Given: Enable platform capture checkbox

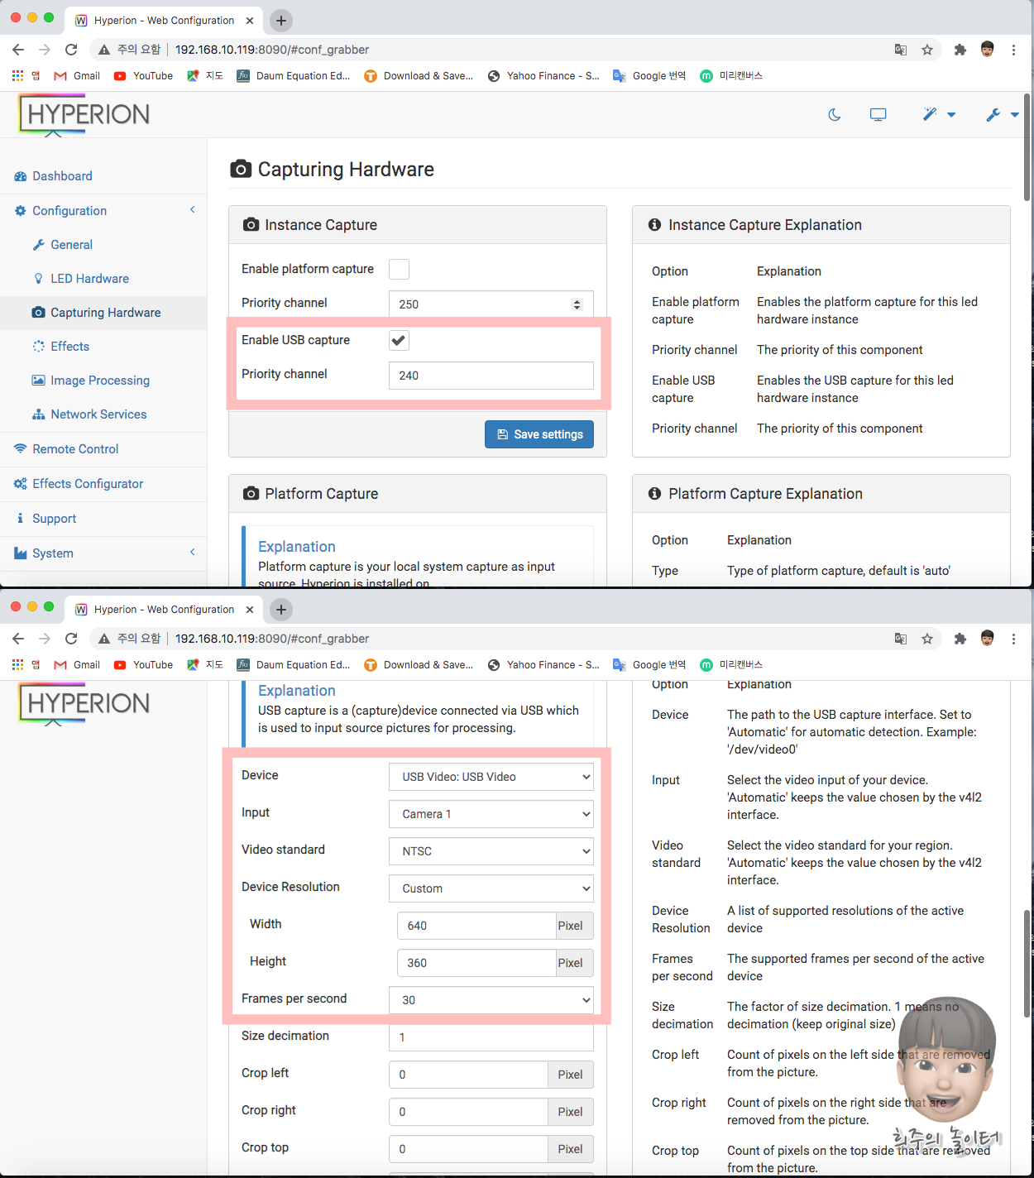Looking at the screenshot, I should click(x=399, y=269).
